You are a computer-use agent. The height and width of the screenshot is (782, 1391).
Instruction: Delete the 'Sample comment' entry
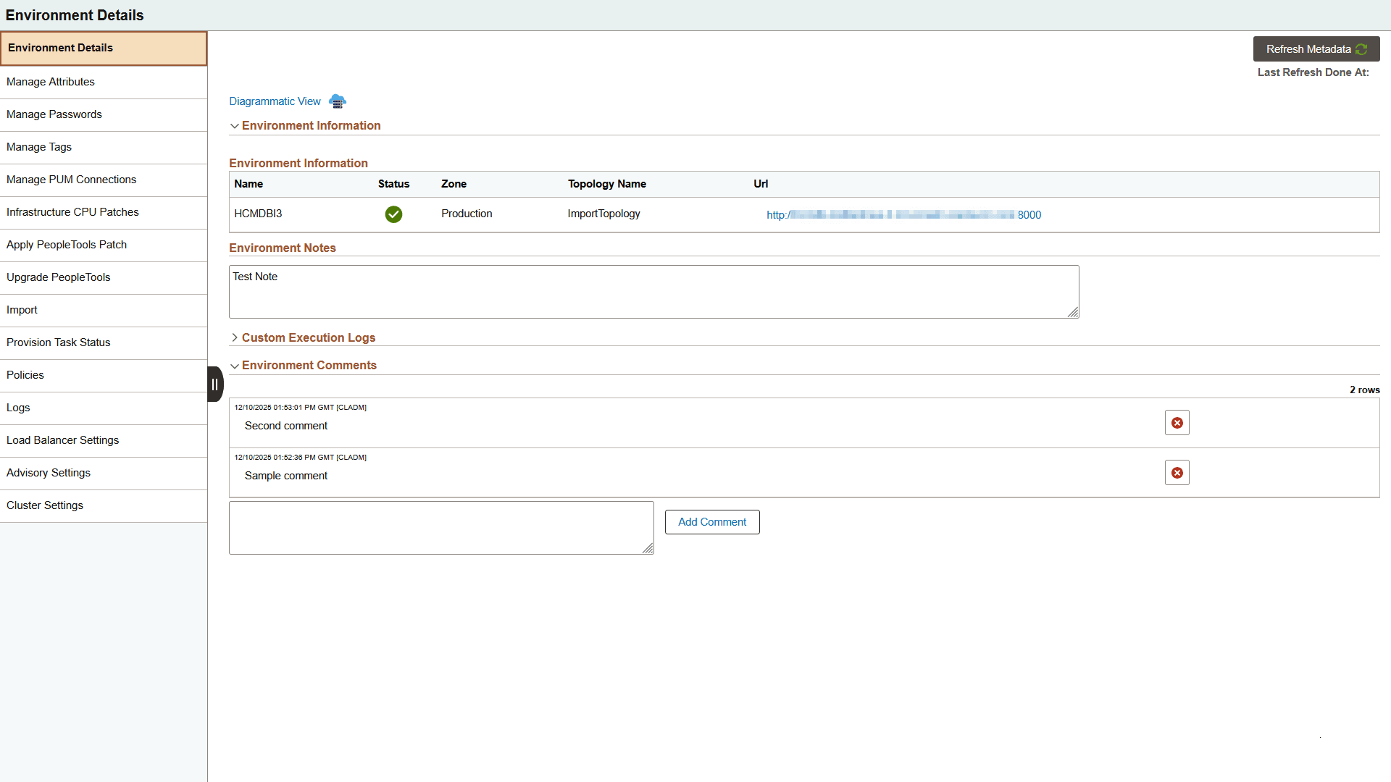pyautogui.click(x=1177, y=473)
